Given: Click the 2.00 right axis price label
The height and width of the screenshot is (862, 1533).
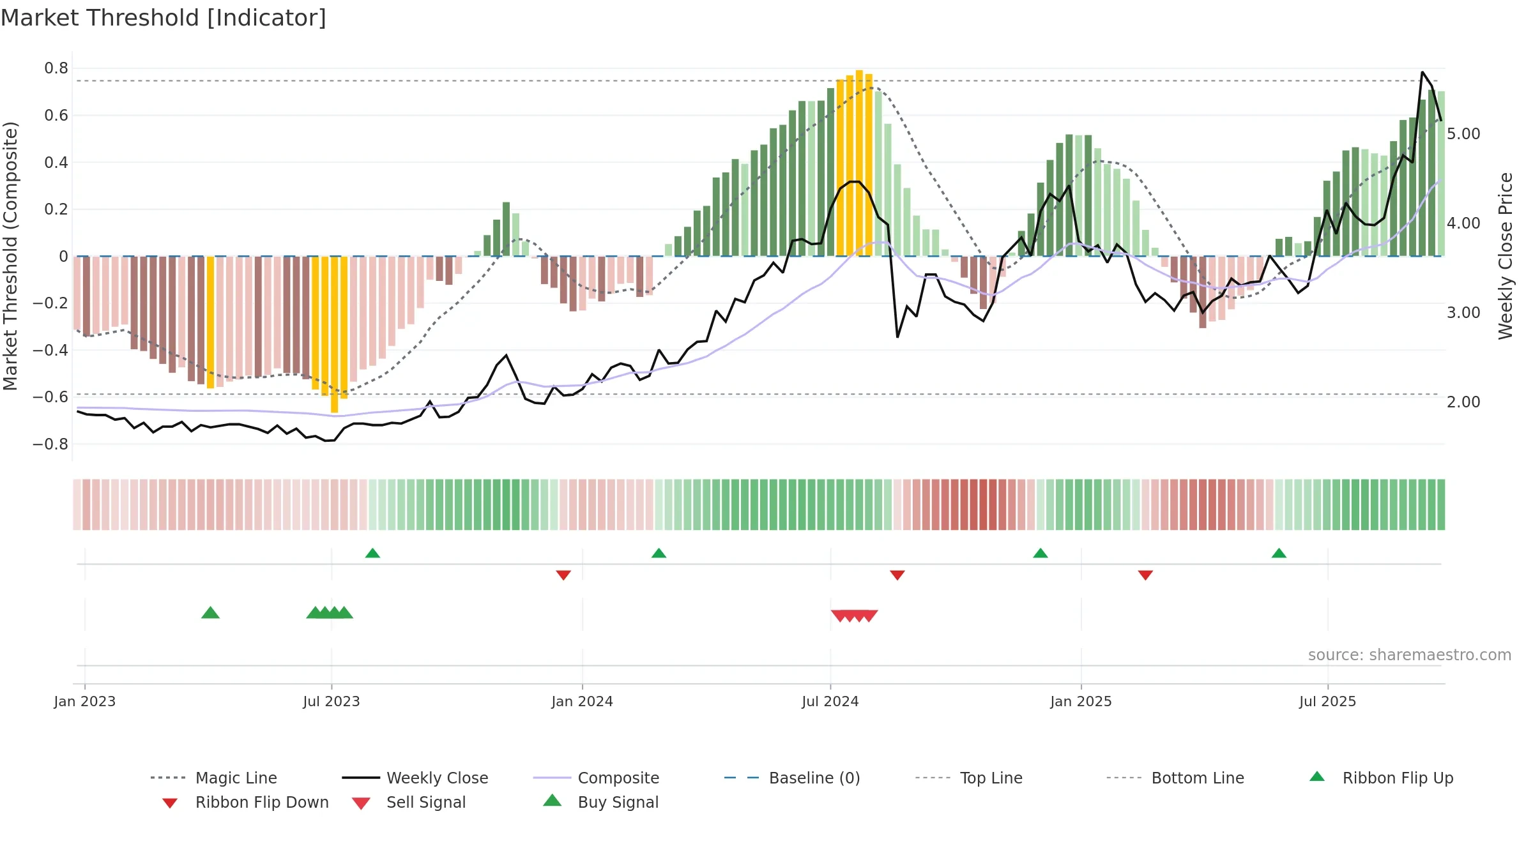Looking at the screenshot, I should pyautogui.click(x=1463, y=402).
